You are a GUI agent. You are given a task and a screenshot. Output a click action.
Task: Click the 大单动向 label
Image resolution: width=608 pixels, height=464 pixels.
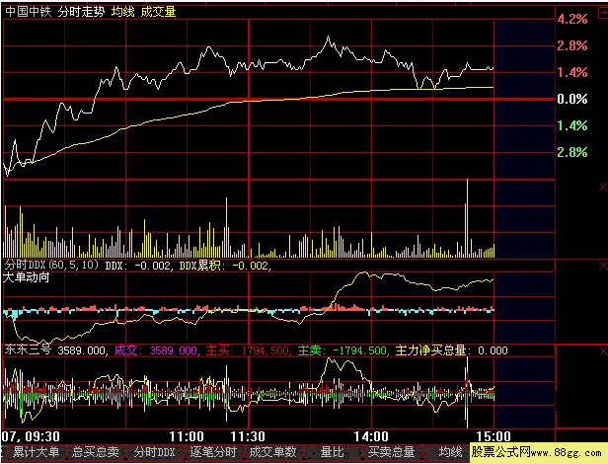[27, 277]
